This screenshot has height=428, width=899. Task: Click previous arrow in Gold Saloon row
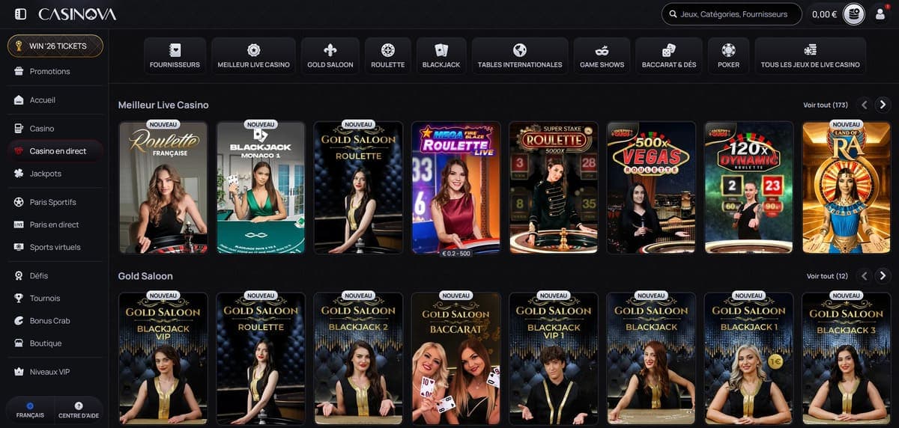(x=865, y=275)
